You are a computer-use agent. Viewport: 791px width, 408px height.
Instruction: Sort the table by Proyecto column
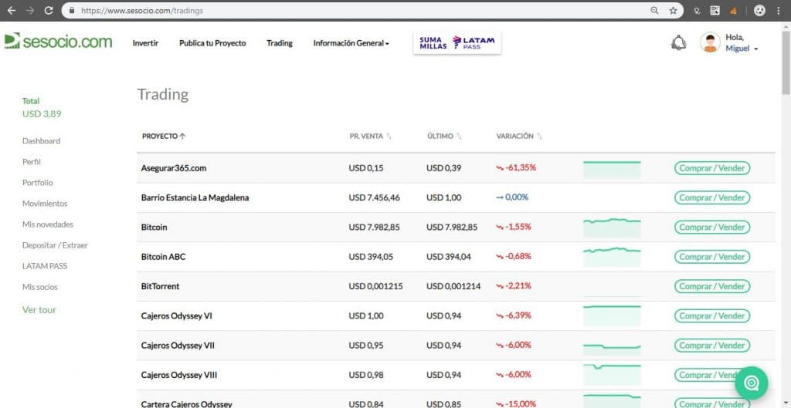point(164,136)
